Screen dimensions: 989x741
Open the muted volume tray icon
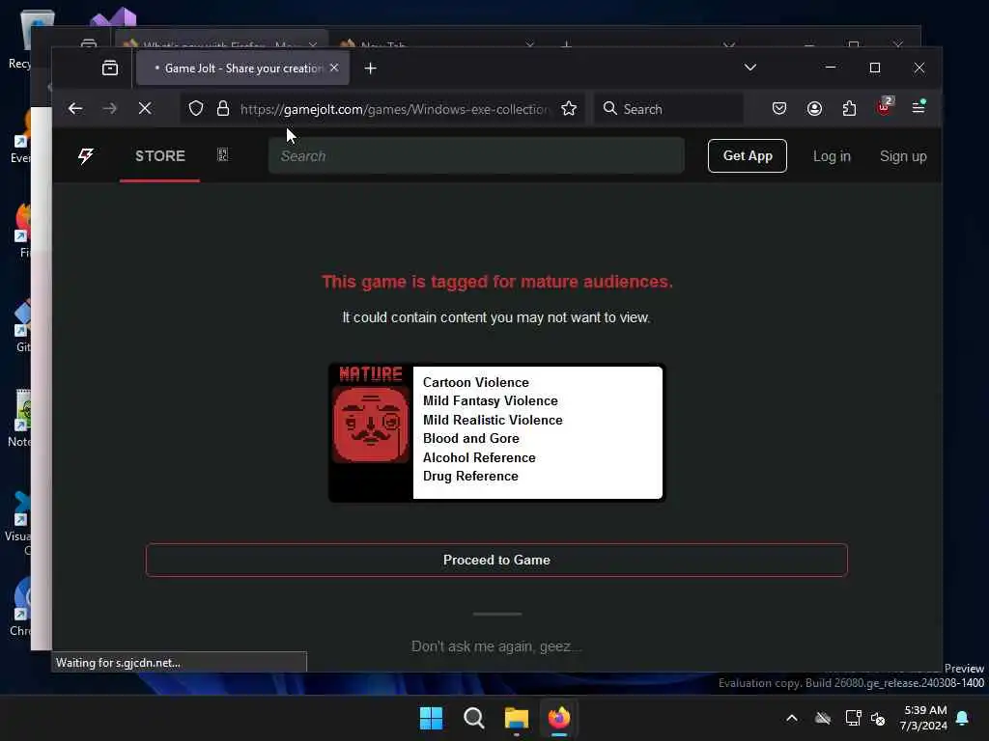[877, 718]
